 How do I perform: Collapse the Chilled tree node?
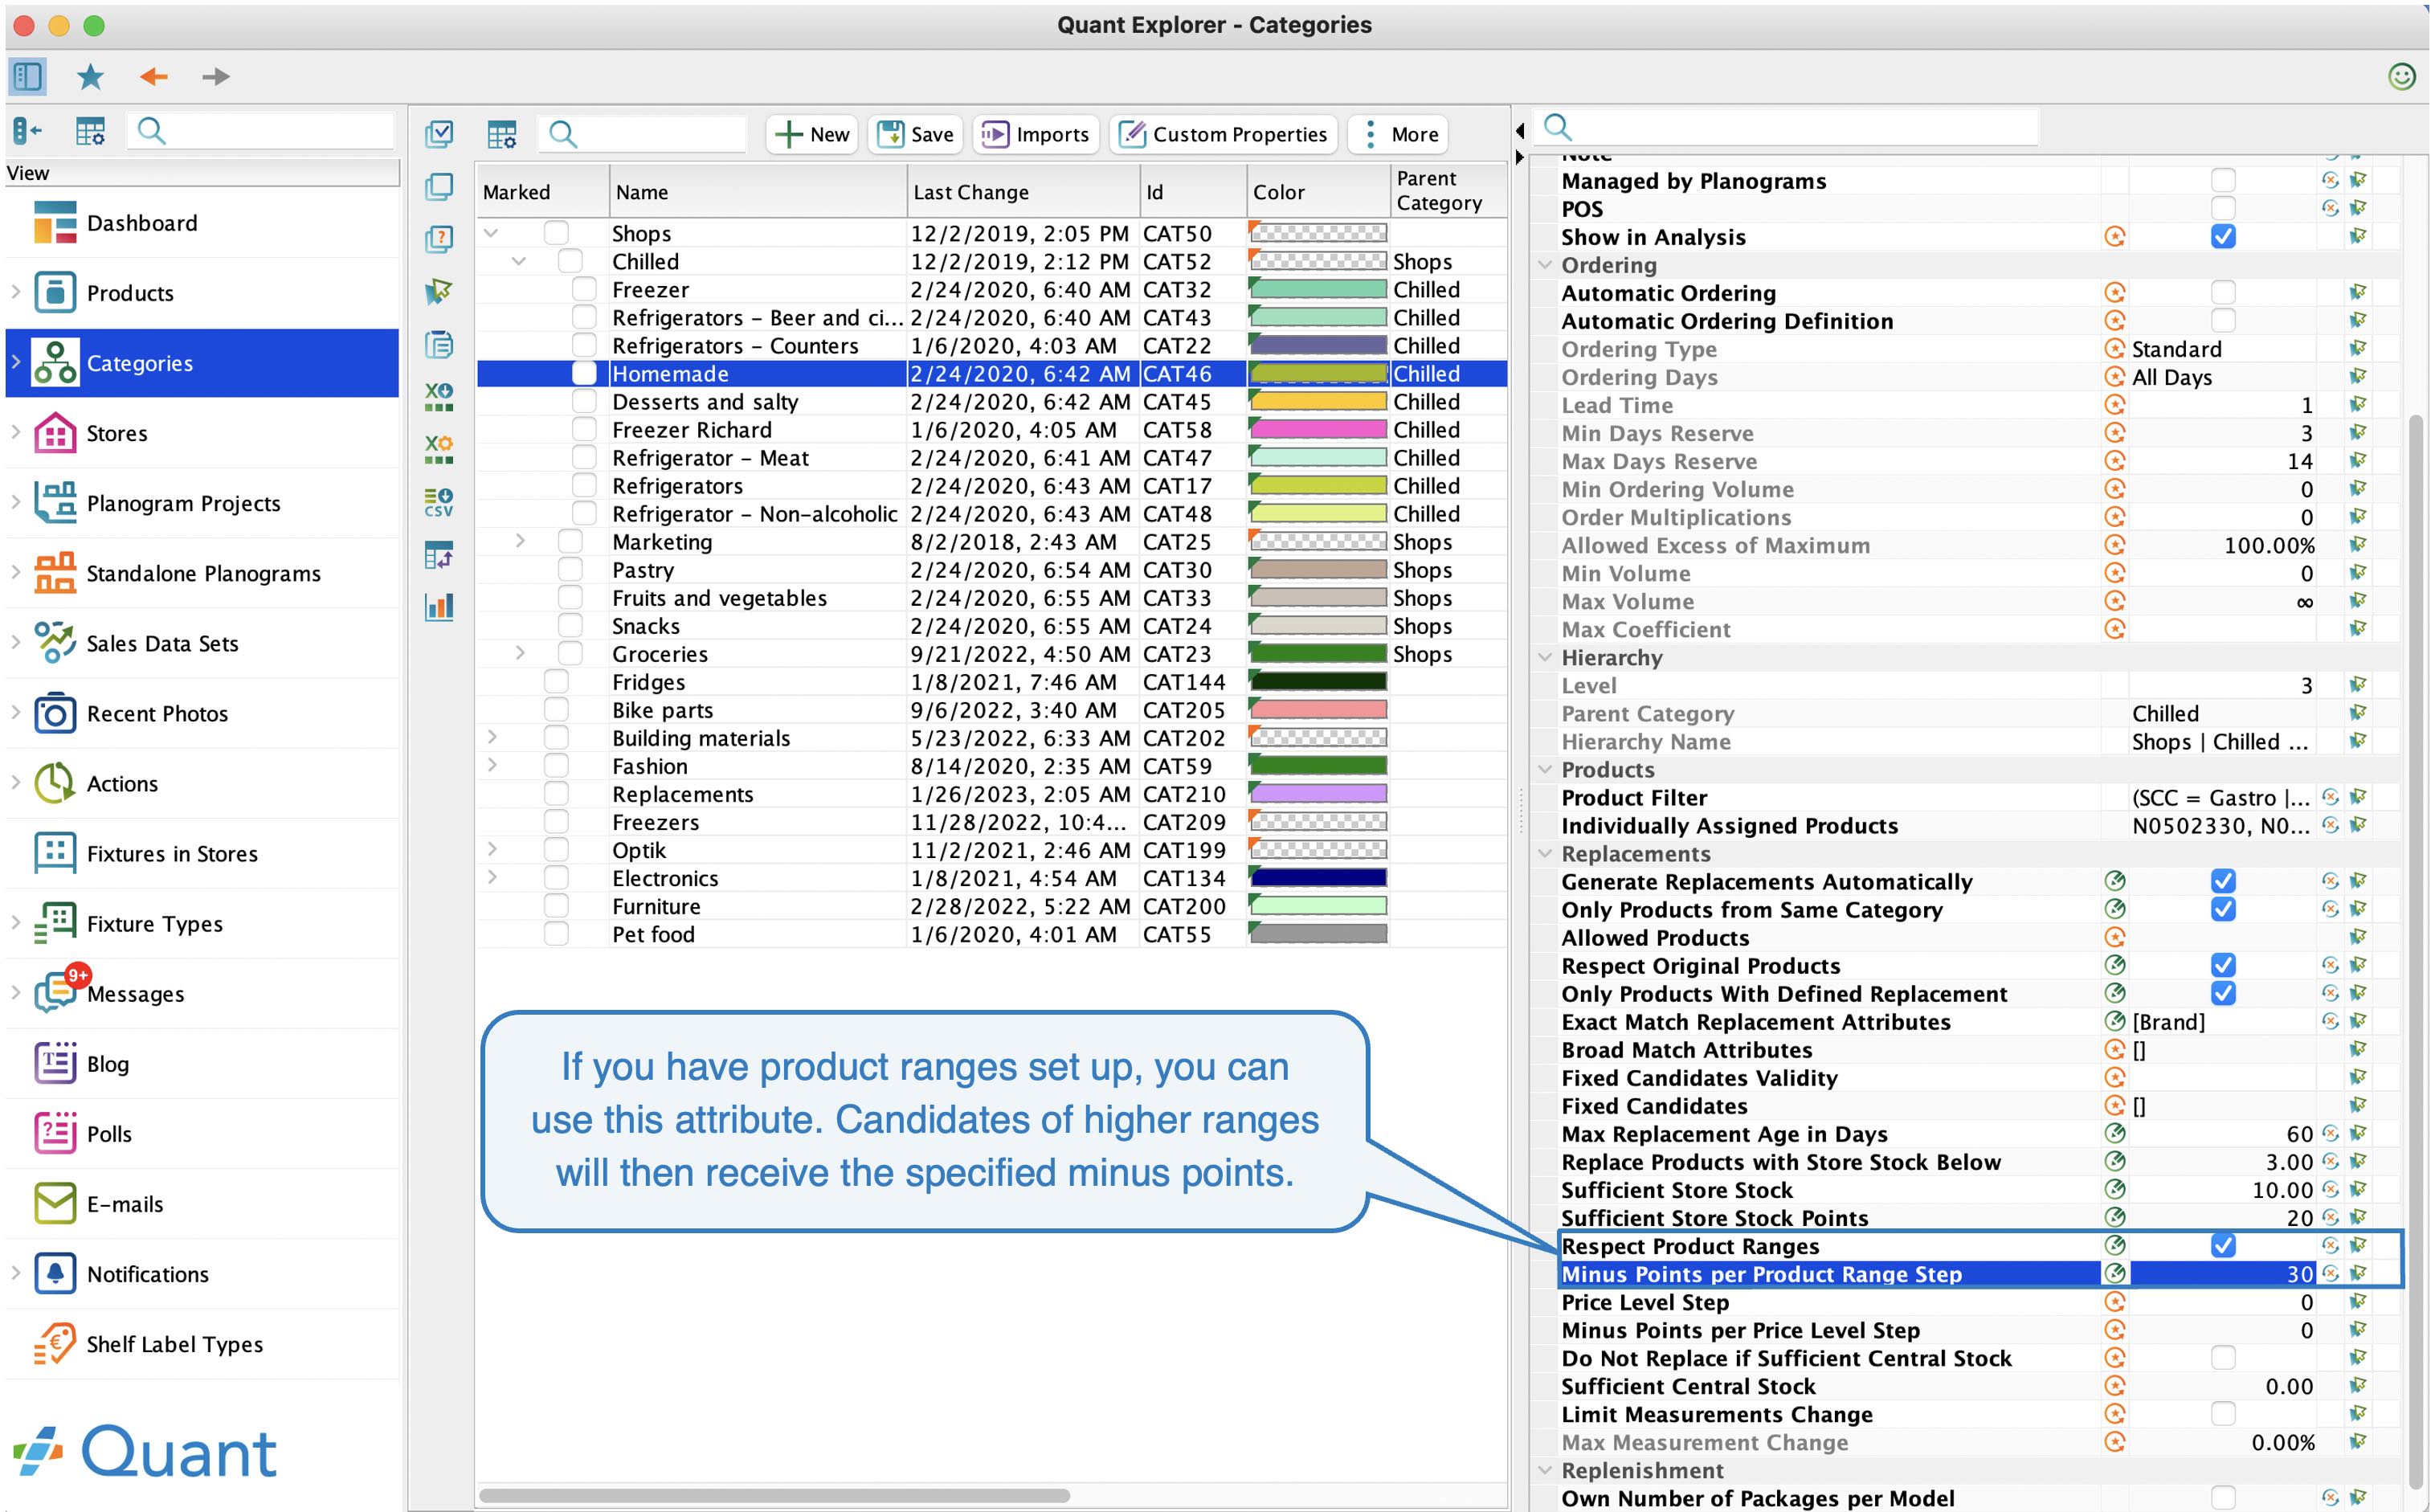click(x=519, y=261)
